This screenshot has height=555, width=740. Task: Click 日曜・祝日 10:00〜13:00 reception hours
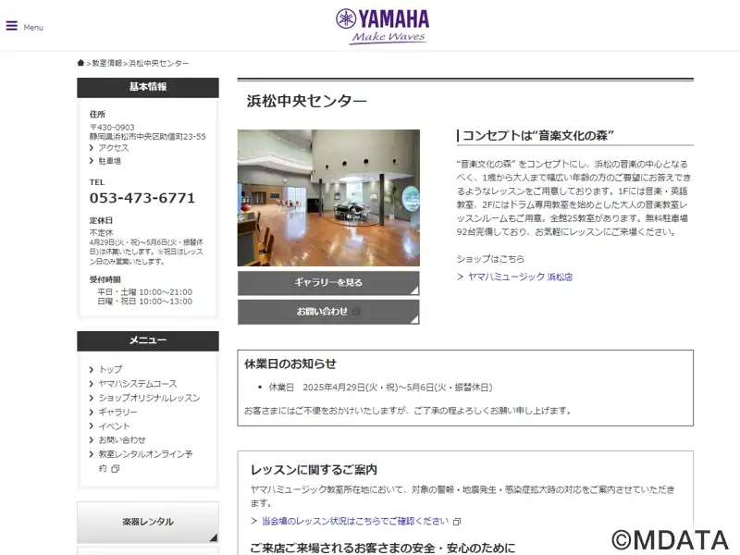click(145, 302)
